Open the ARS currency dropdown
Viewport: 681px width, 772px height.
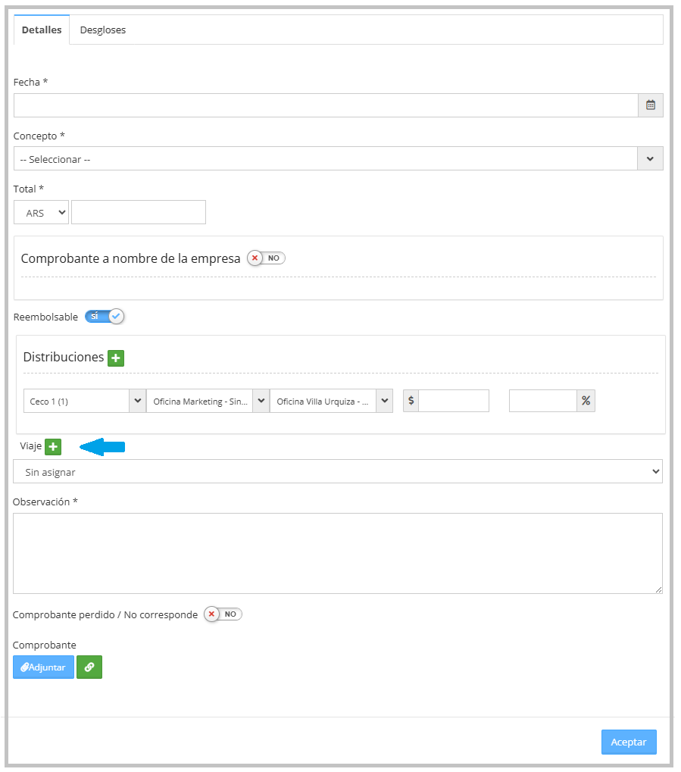click(41, 213)
